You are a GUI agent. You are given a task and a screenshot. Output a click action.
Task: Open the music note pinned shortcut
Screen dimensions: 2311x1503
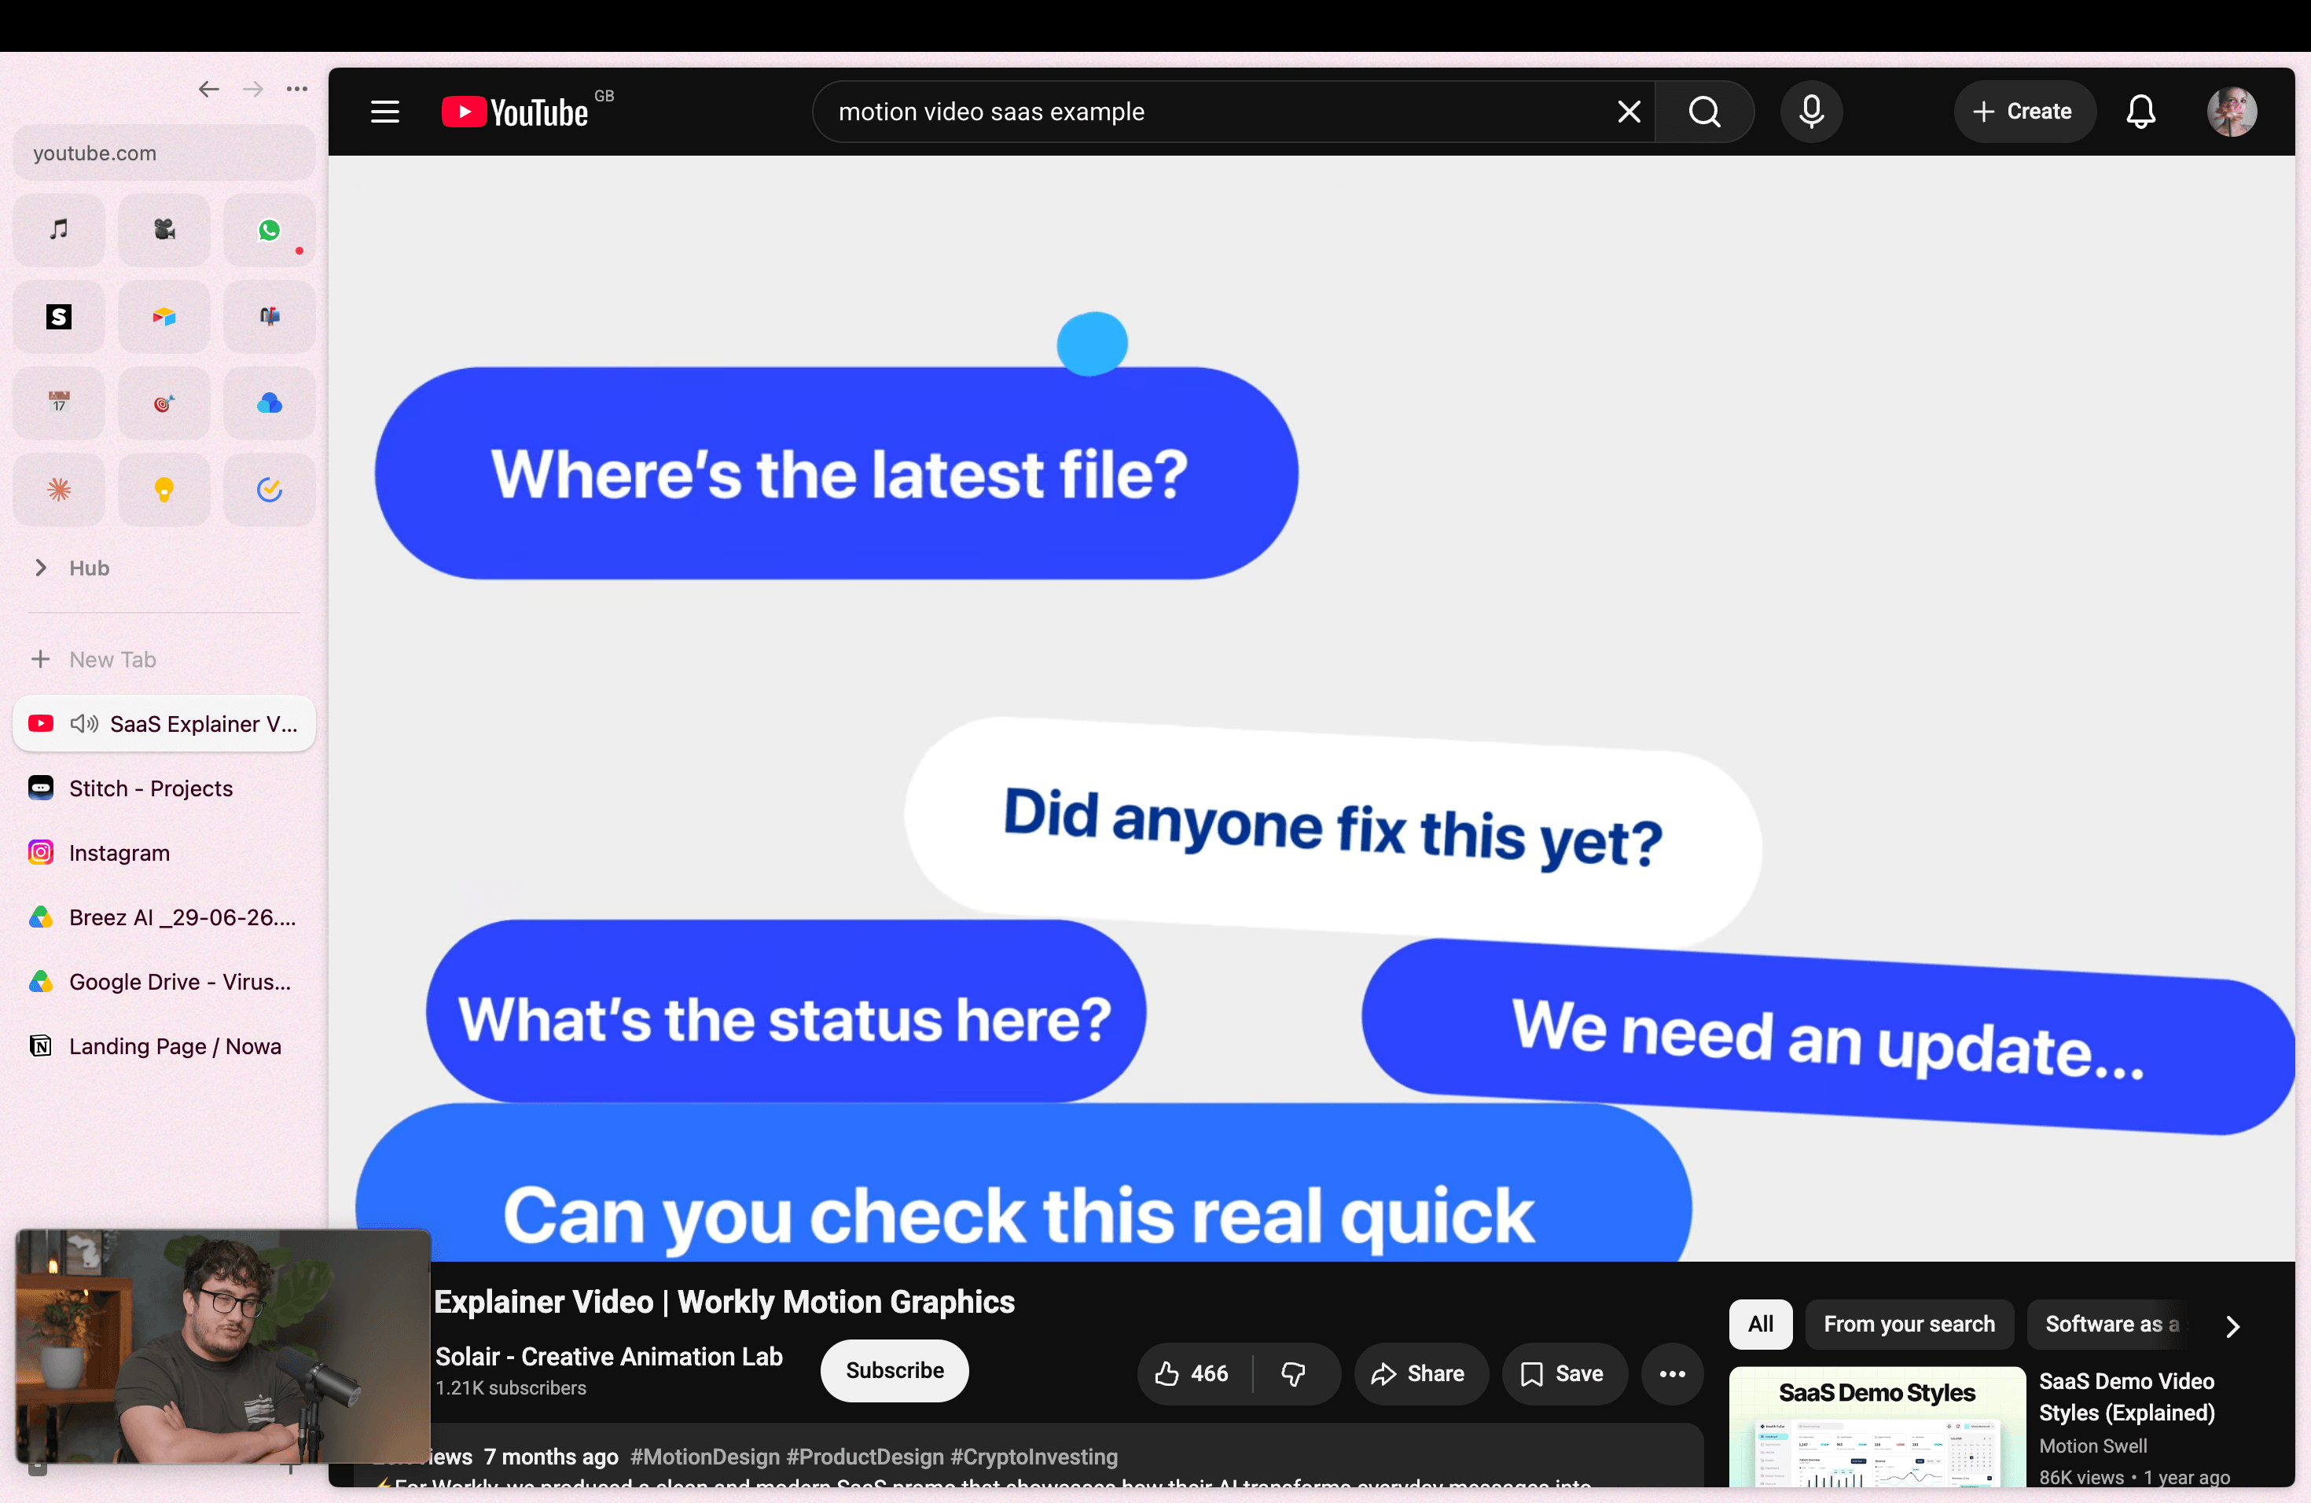pos(59,230)
